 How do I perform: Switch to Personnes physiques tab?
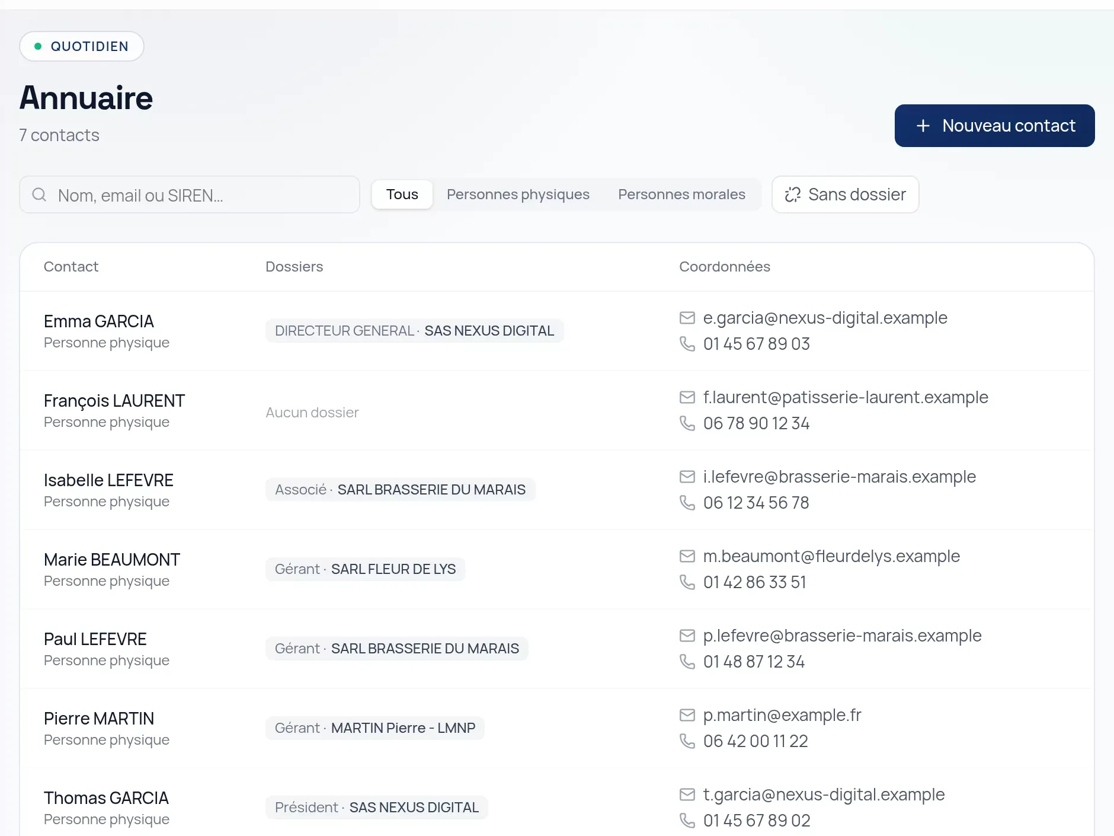click(518, 194)
